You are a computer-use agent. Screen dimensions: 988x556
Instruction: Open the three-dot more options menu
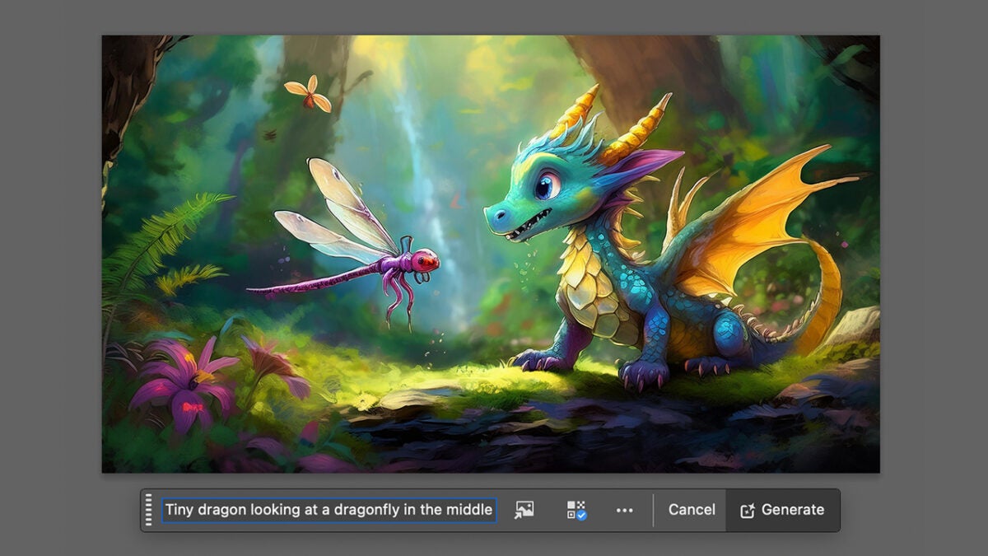point(625,510)
